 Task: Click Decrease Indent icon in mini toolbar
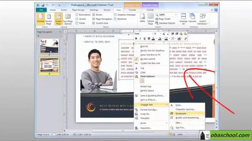172,34
